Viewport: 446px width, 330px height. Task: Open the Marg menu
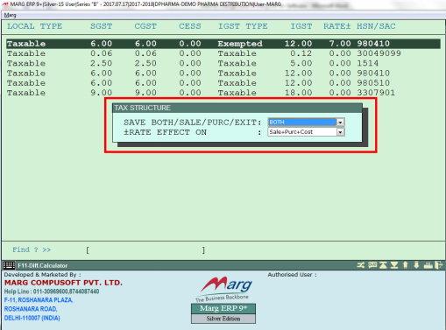pos(10,15)
